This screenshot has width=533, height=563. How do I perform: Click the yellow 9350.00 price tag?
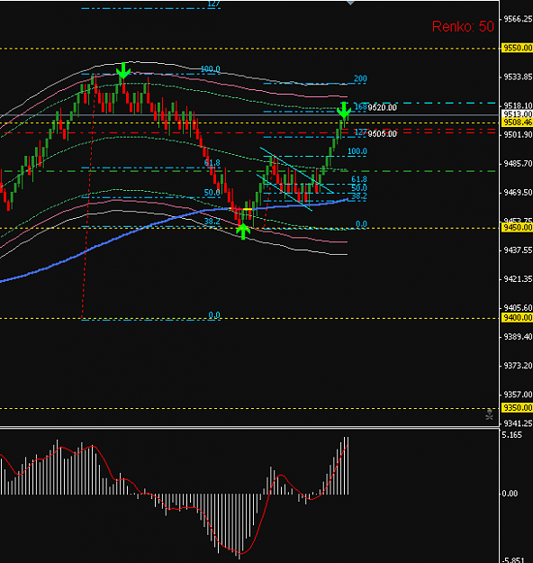point(517,407)
